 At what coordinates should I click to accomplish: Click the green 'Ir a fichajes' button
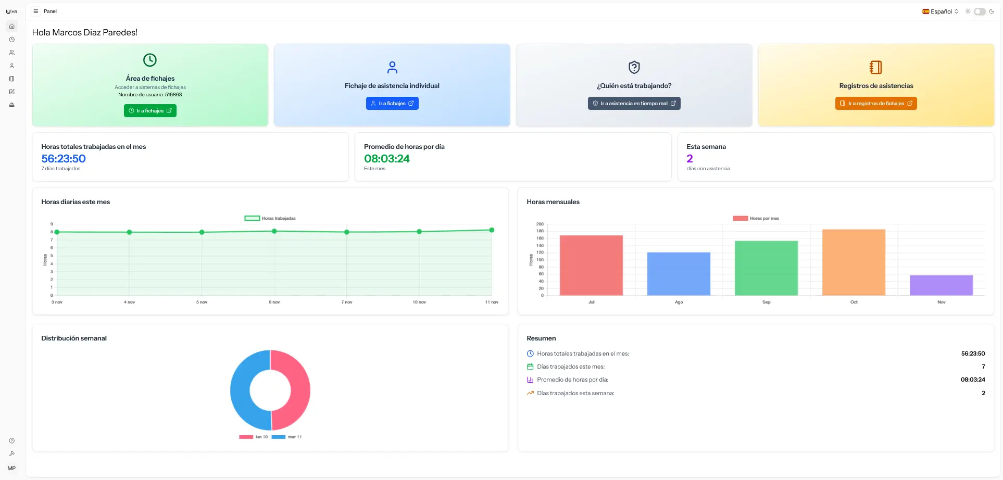click(x=150, y=111)
